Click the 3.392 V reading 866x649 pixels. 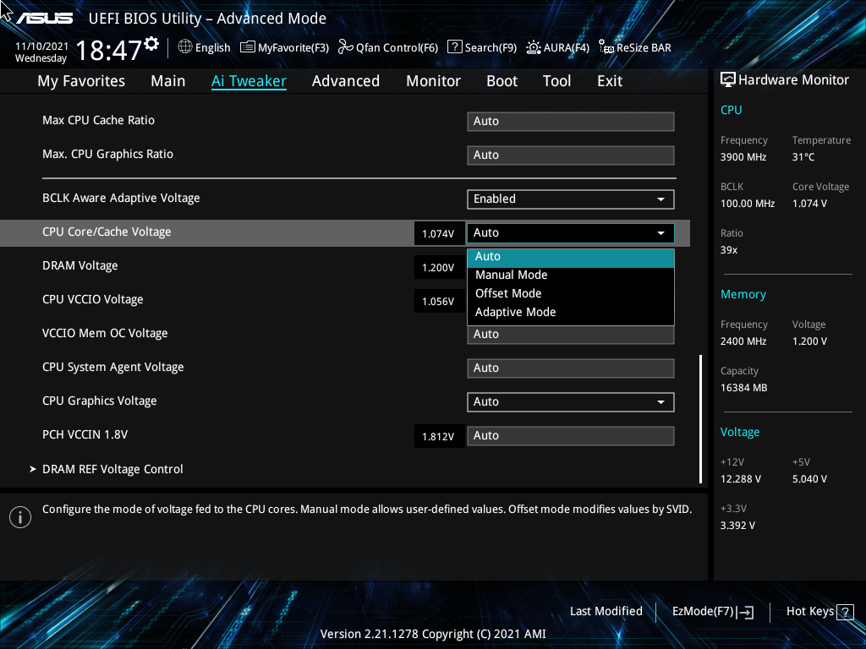click(737, 526)
